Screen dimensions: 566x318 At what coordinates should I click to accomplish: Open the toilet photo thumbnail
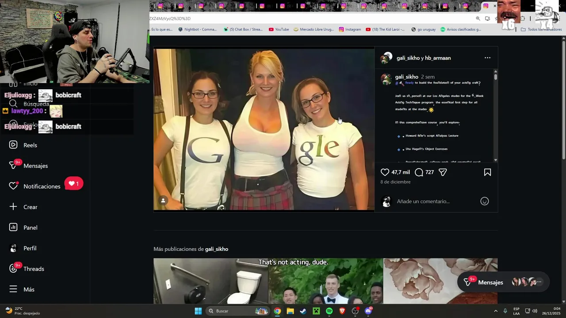pyautogui.click(x=210, y=281)
